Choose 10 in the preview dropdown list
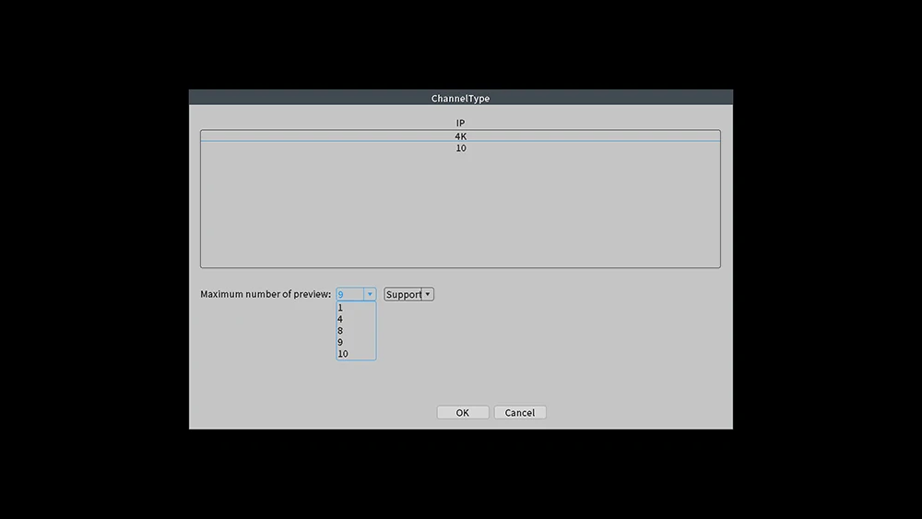 pos(343,354)
